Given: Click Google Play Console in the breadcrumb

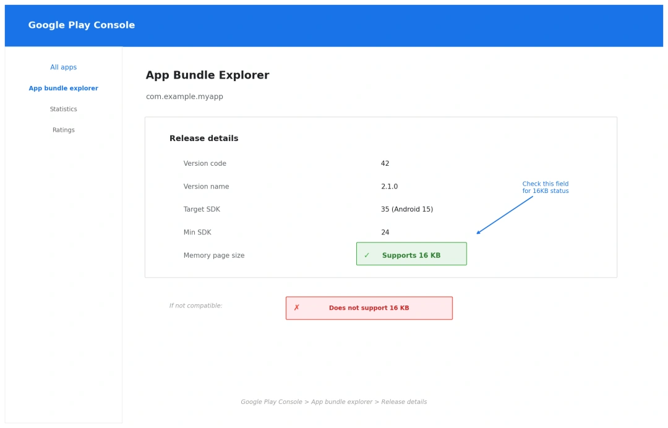Looking at the screenshot, I should (271, 401).
